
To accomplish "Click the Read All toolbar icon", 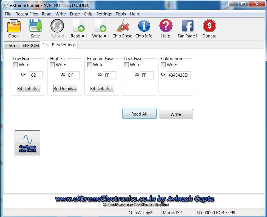I will point(79,26).
